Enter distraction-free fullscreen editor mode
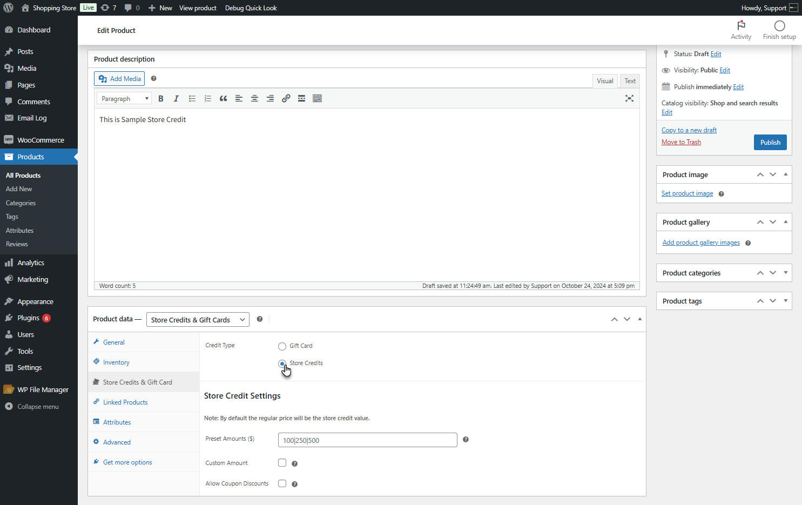 coord(629,98)
